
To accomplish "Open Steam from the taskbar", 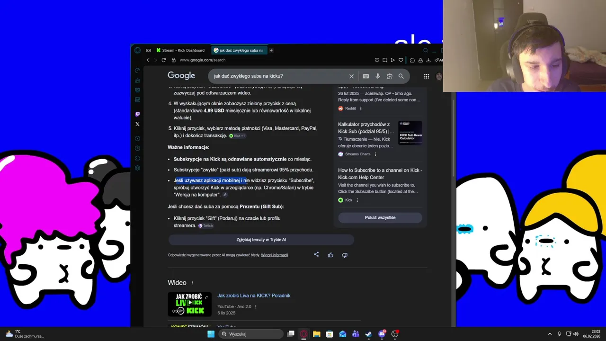I will (x=368, y=334).
